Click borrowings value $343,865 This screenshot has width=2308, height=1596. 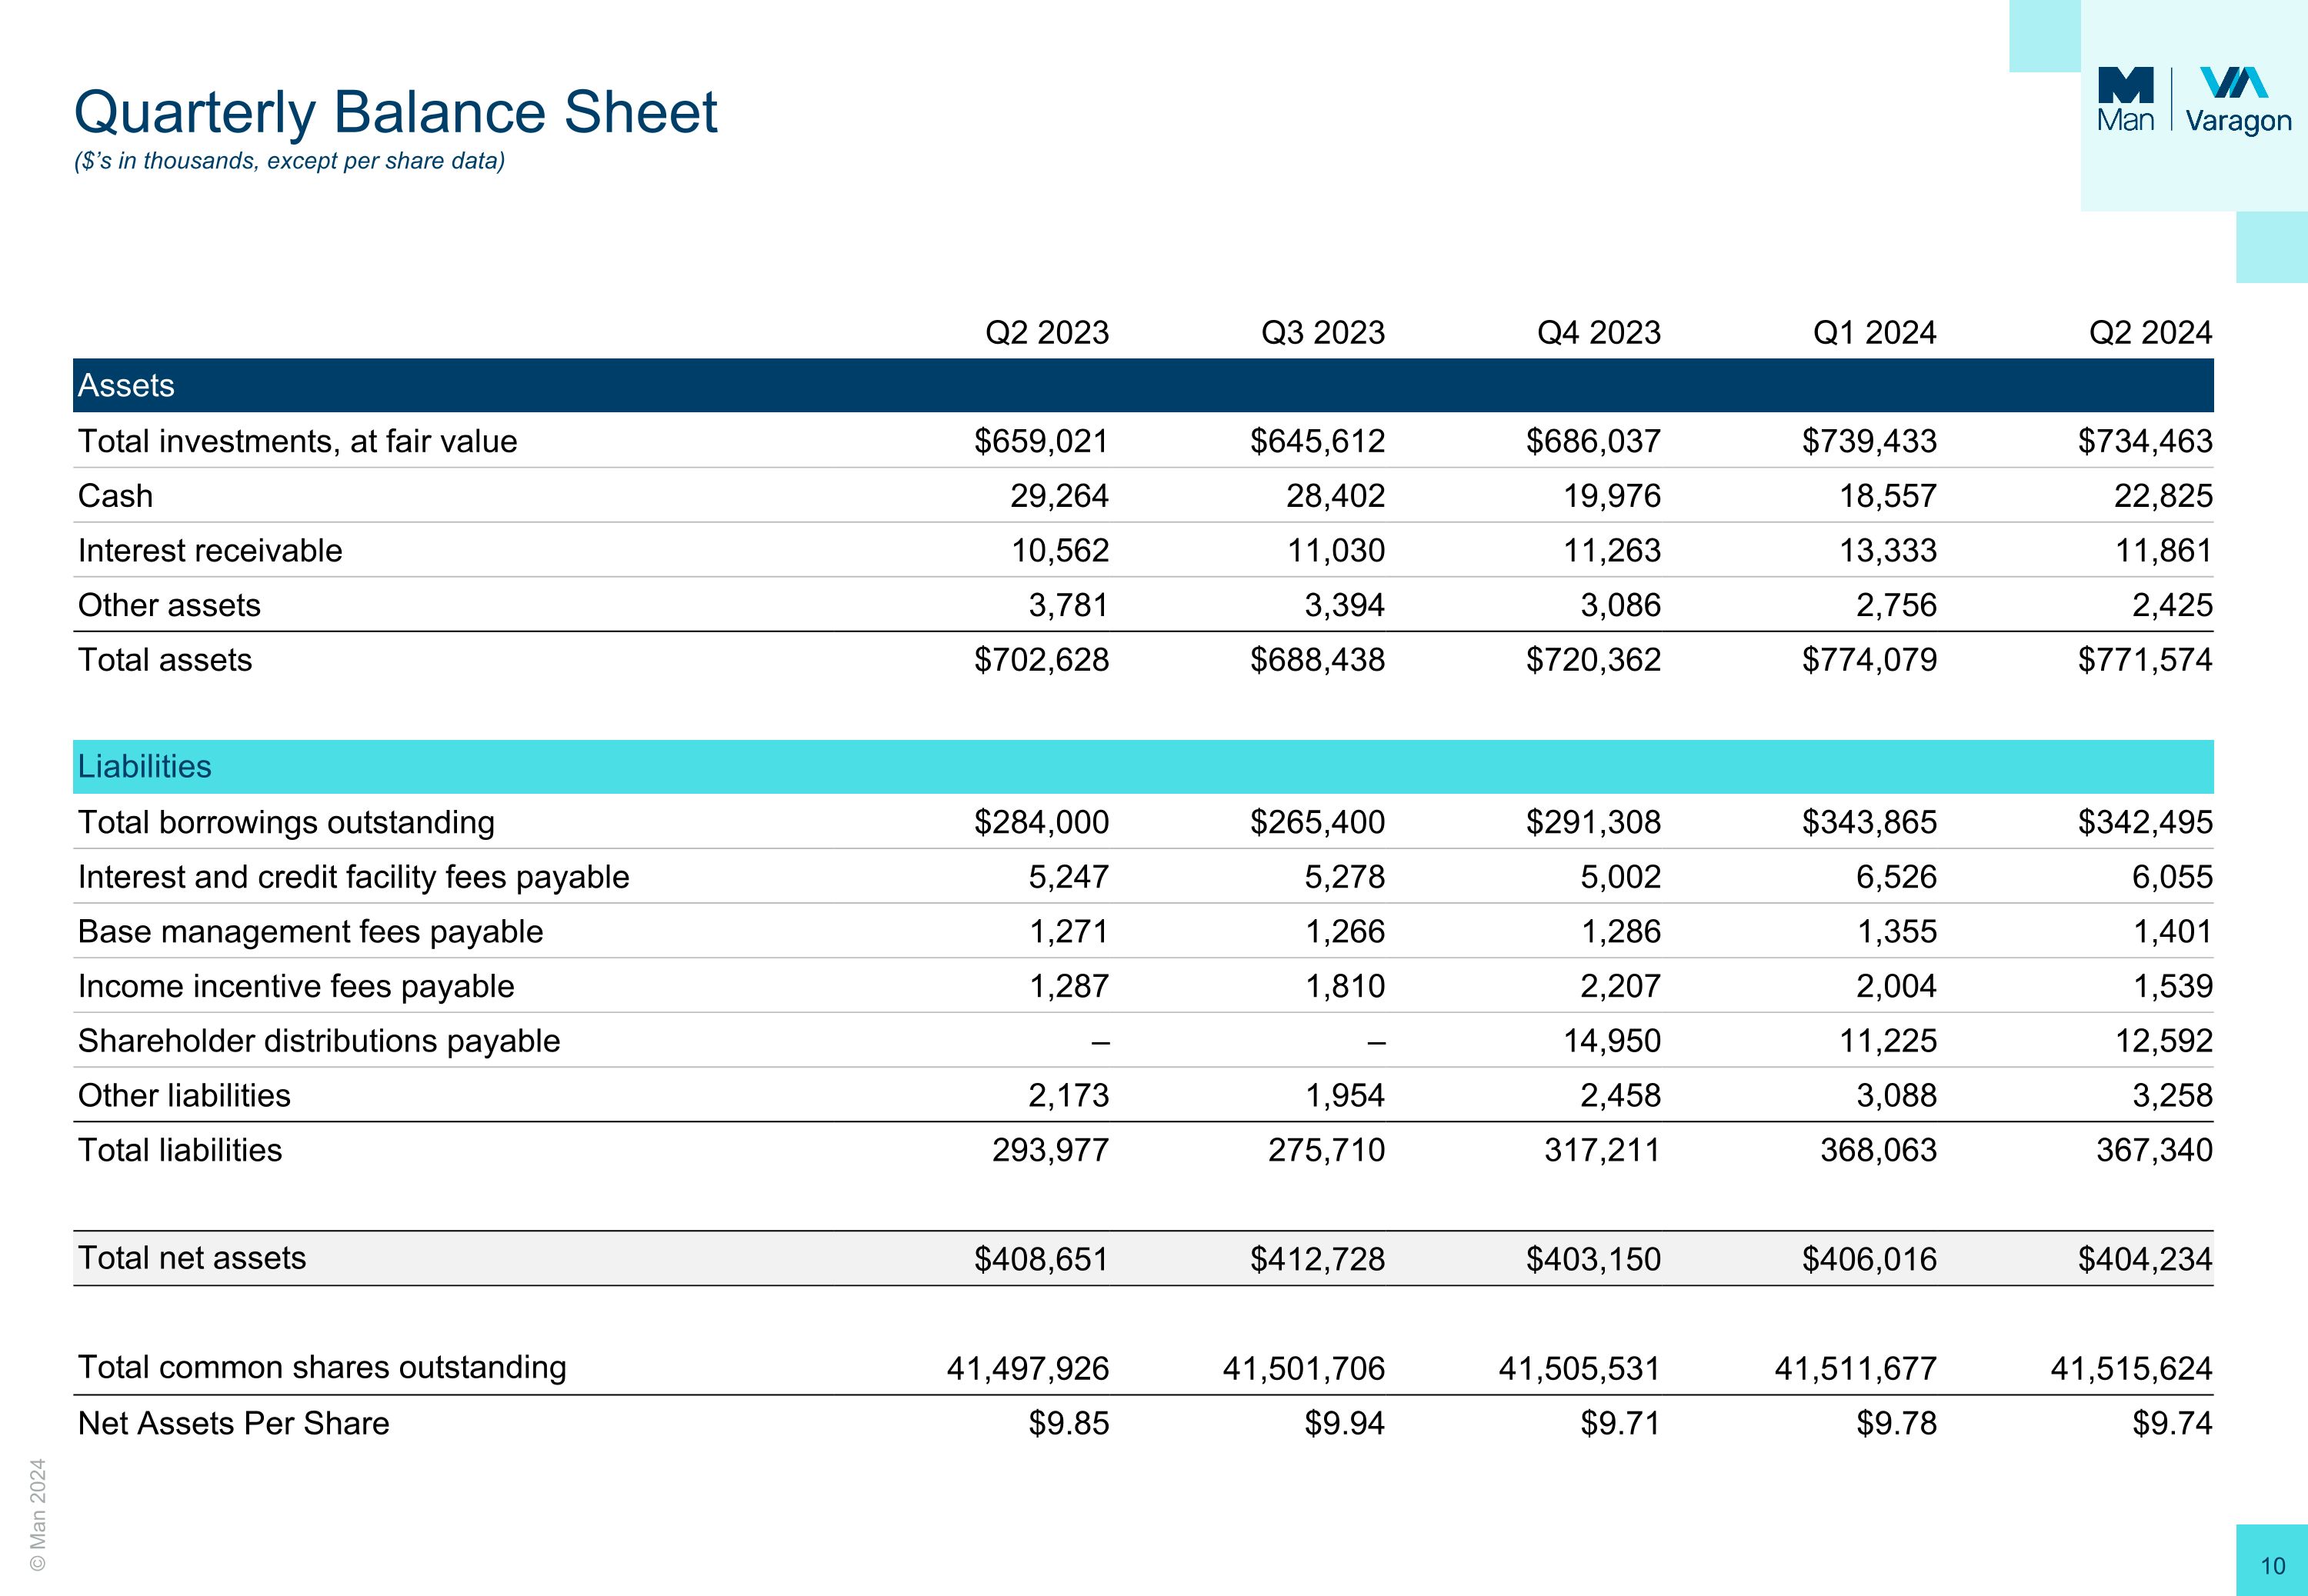(x=1870, y=822)
